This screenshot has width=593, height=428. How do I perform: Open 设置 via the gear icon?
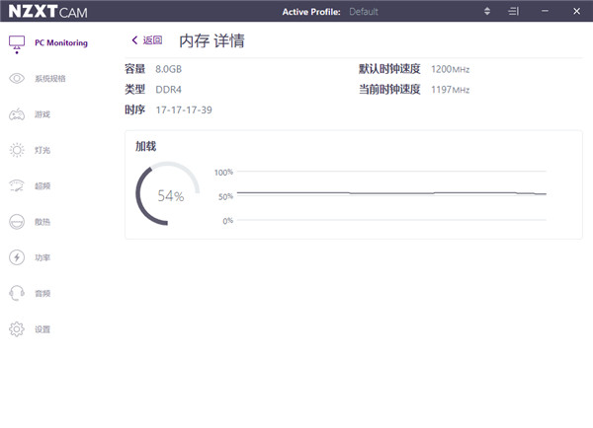click(17, 329)
